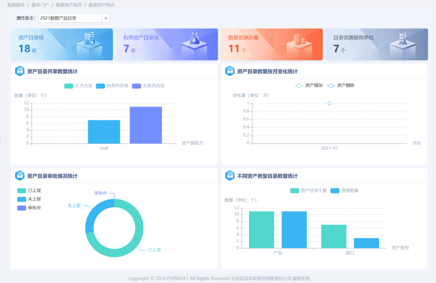Screen dimensions: 436x283
Task: Click the money bag icon on 有效资产目录项 card
Action: [194, 39]
